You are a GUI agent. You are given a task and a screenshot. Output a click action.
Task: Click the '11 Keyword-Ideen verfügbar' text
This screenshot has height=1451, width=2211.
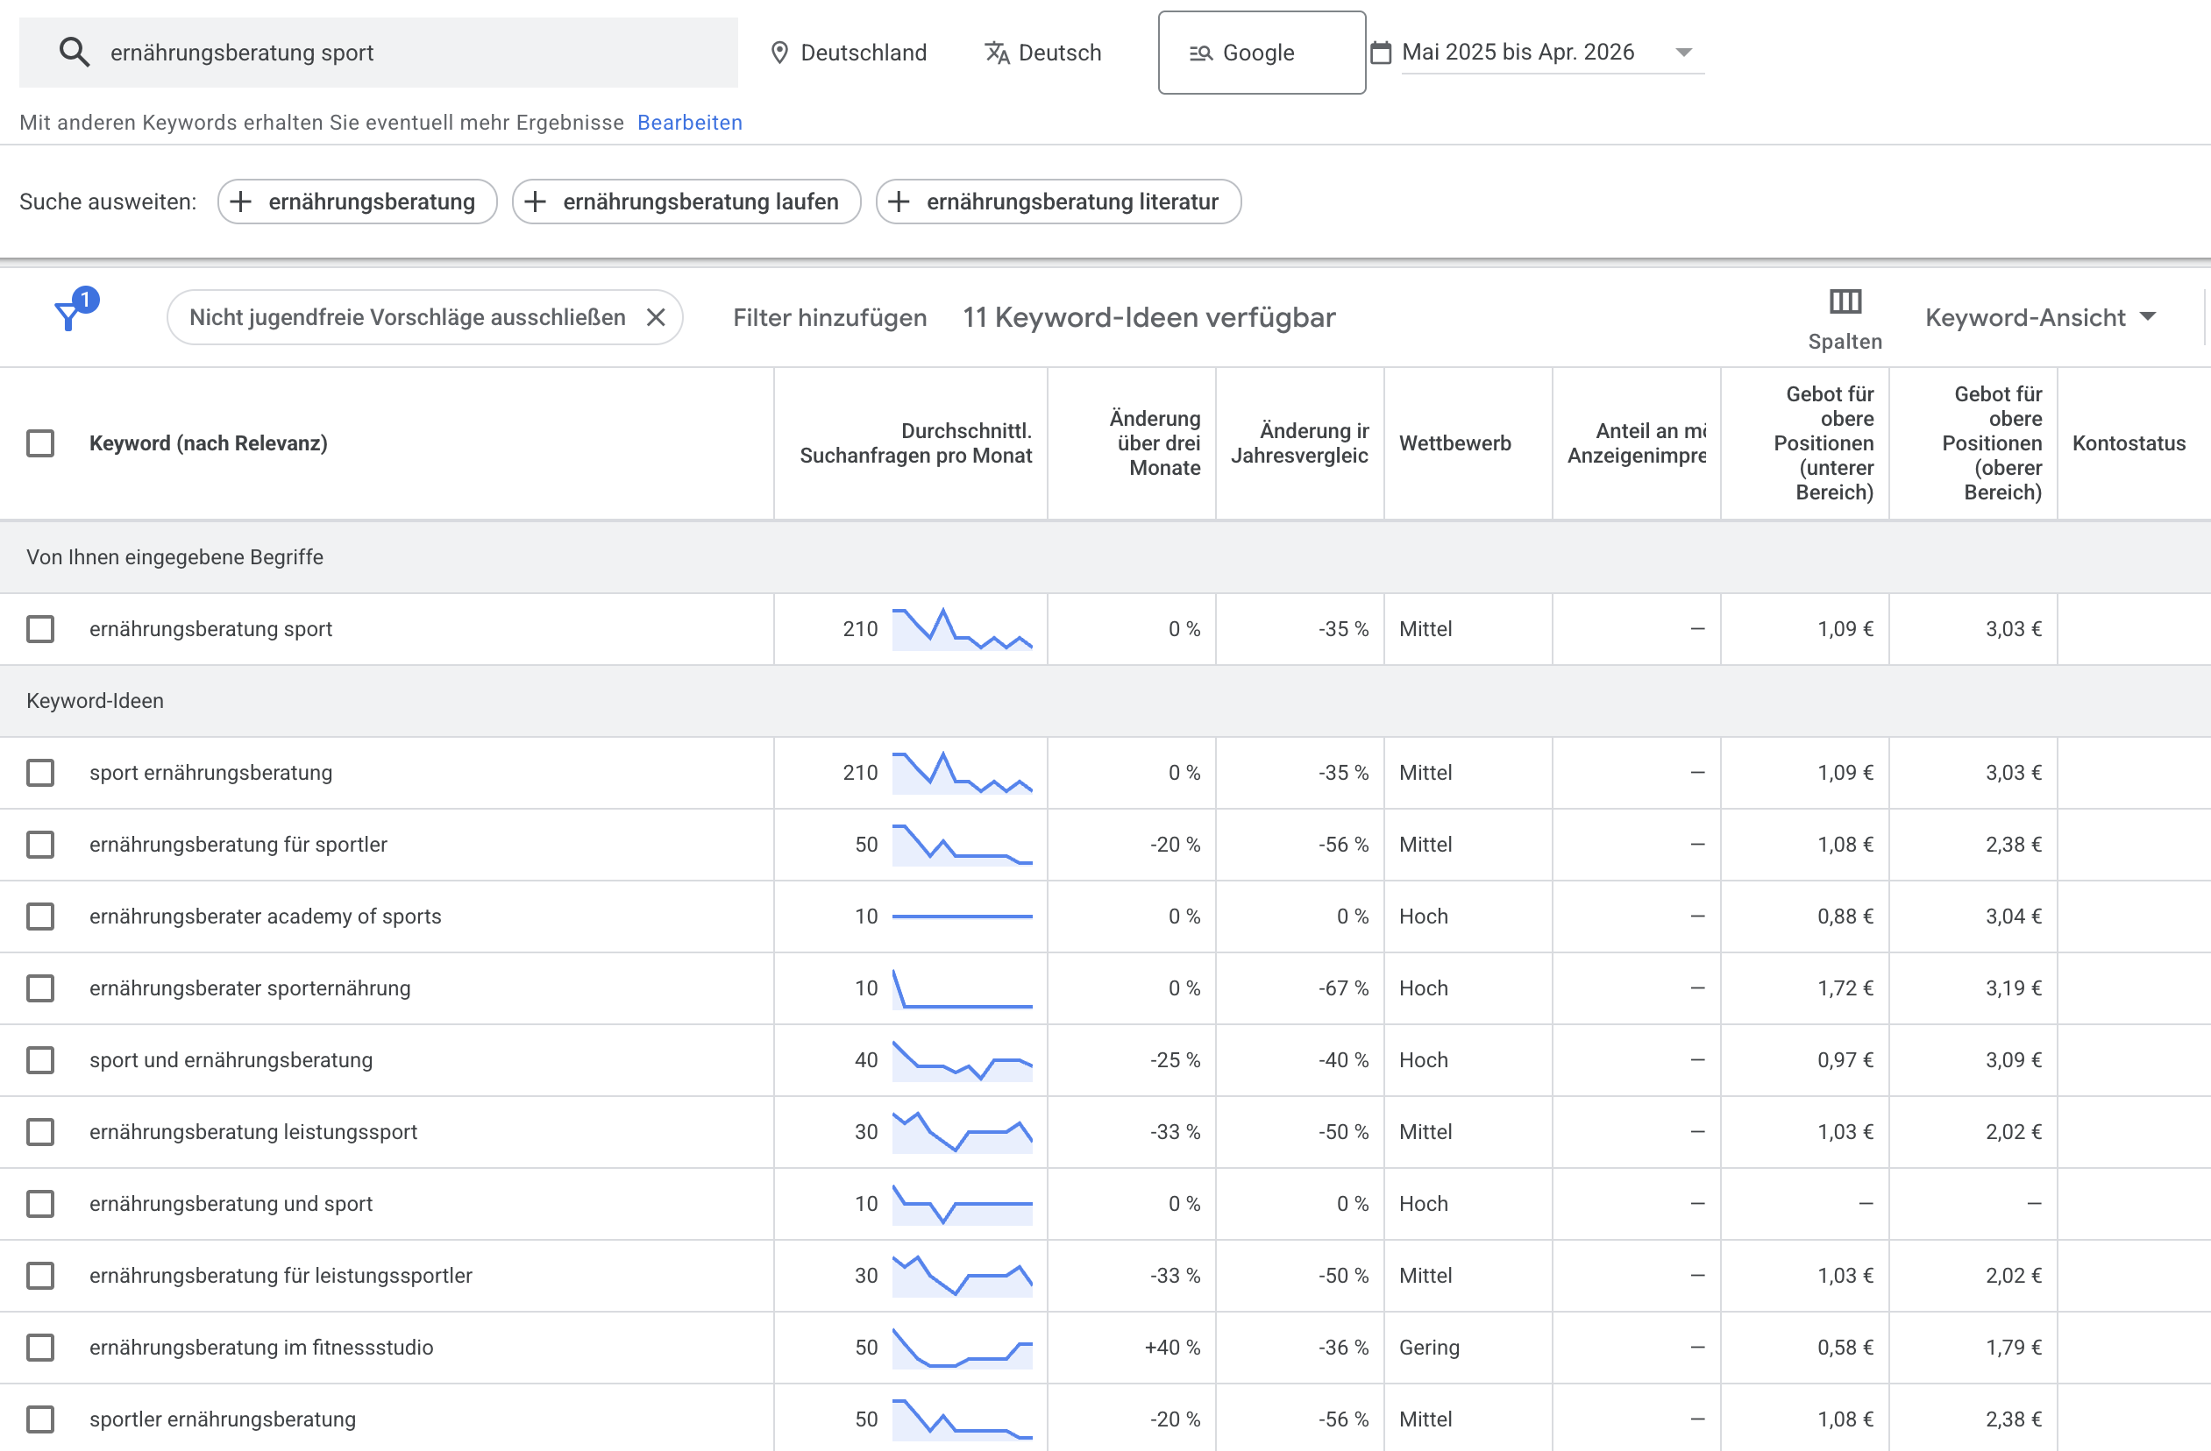pyautogui.click(x=1148, y=317)
